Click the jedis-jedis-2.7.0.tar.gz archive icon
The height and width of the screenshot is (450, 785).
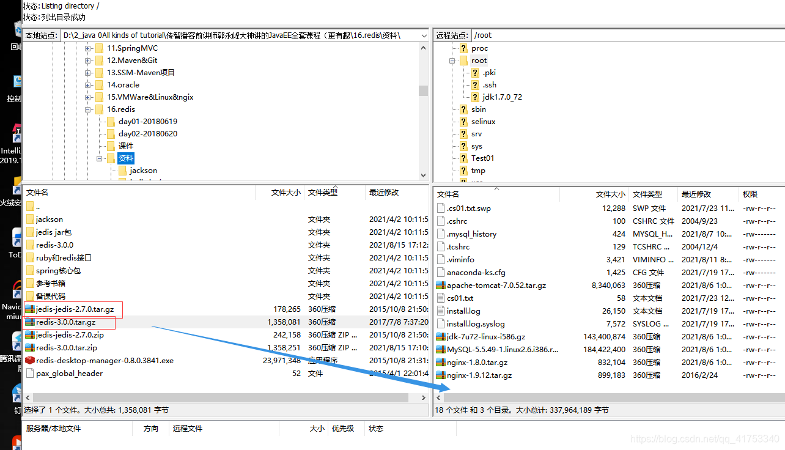pyautogui.click(x=30, y=309)
